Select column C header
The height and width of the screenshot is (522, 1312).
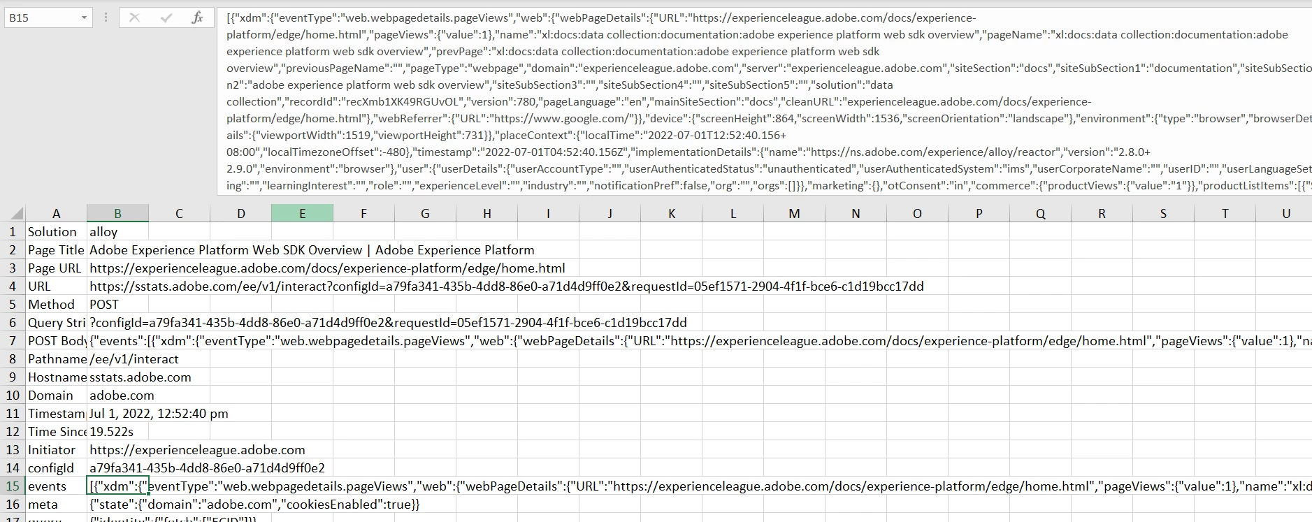(x=179, y=213)
